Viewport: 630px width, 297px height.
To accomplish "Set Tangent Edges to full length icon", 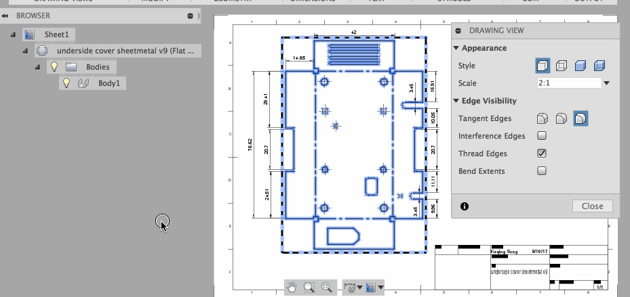I will tap(543, 118).
